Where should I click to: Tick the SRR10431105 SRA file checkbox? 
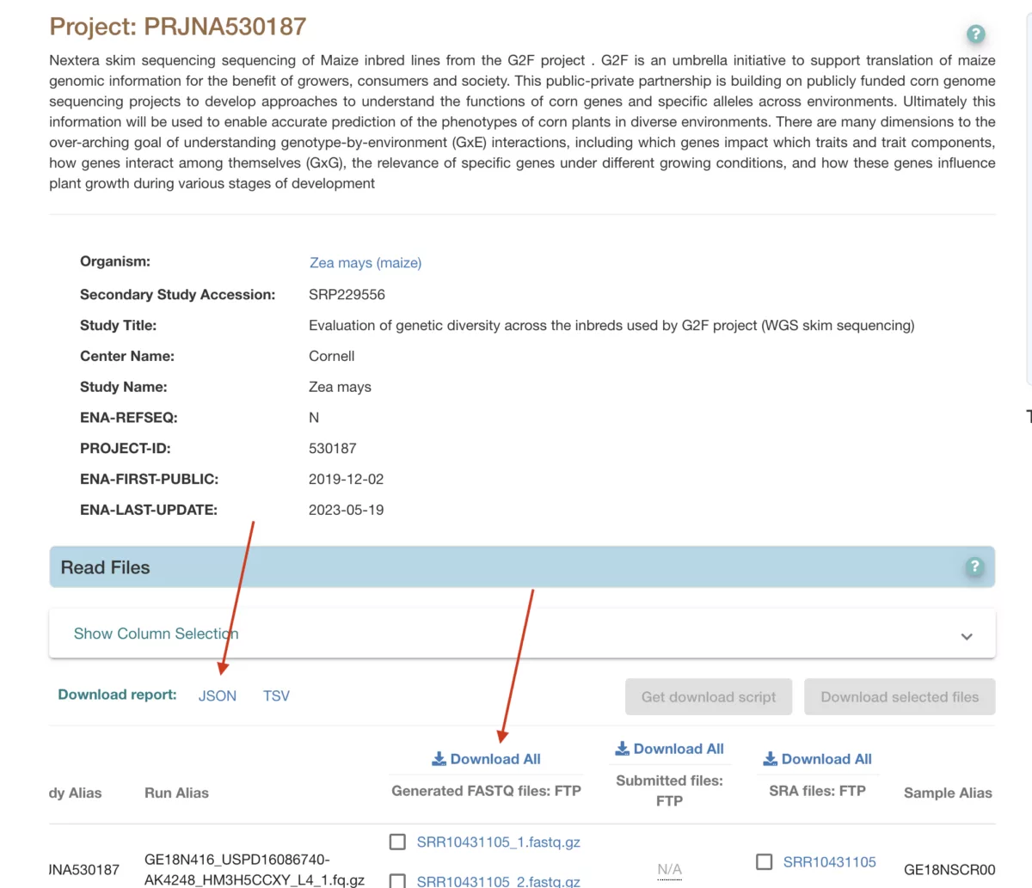point(764,861)
